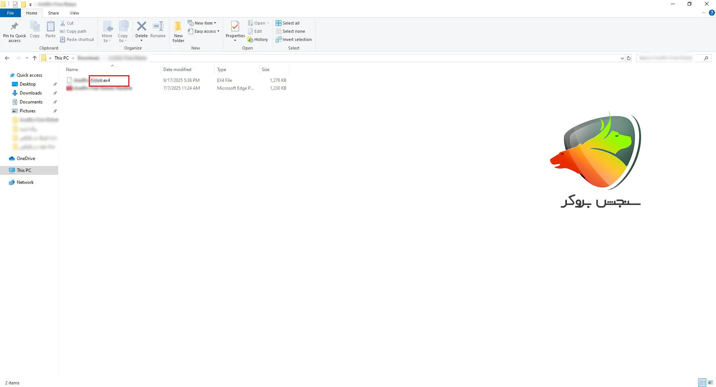716x387 pixels.
Task: Open Downloads in Quick access
Action: pos(31,93)
